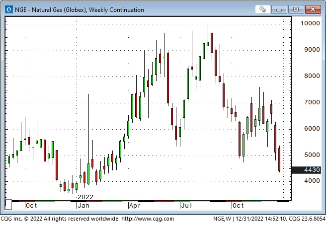Click the chart title 'NGE - Natural Gas (Globex), Weekly Continuation'
326x231 pixels.
(x=80, y=10)
